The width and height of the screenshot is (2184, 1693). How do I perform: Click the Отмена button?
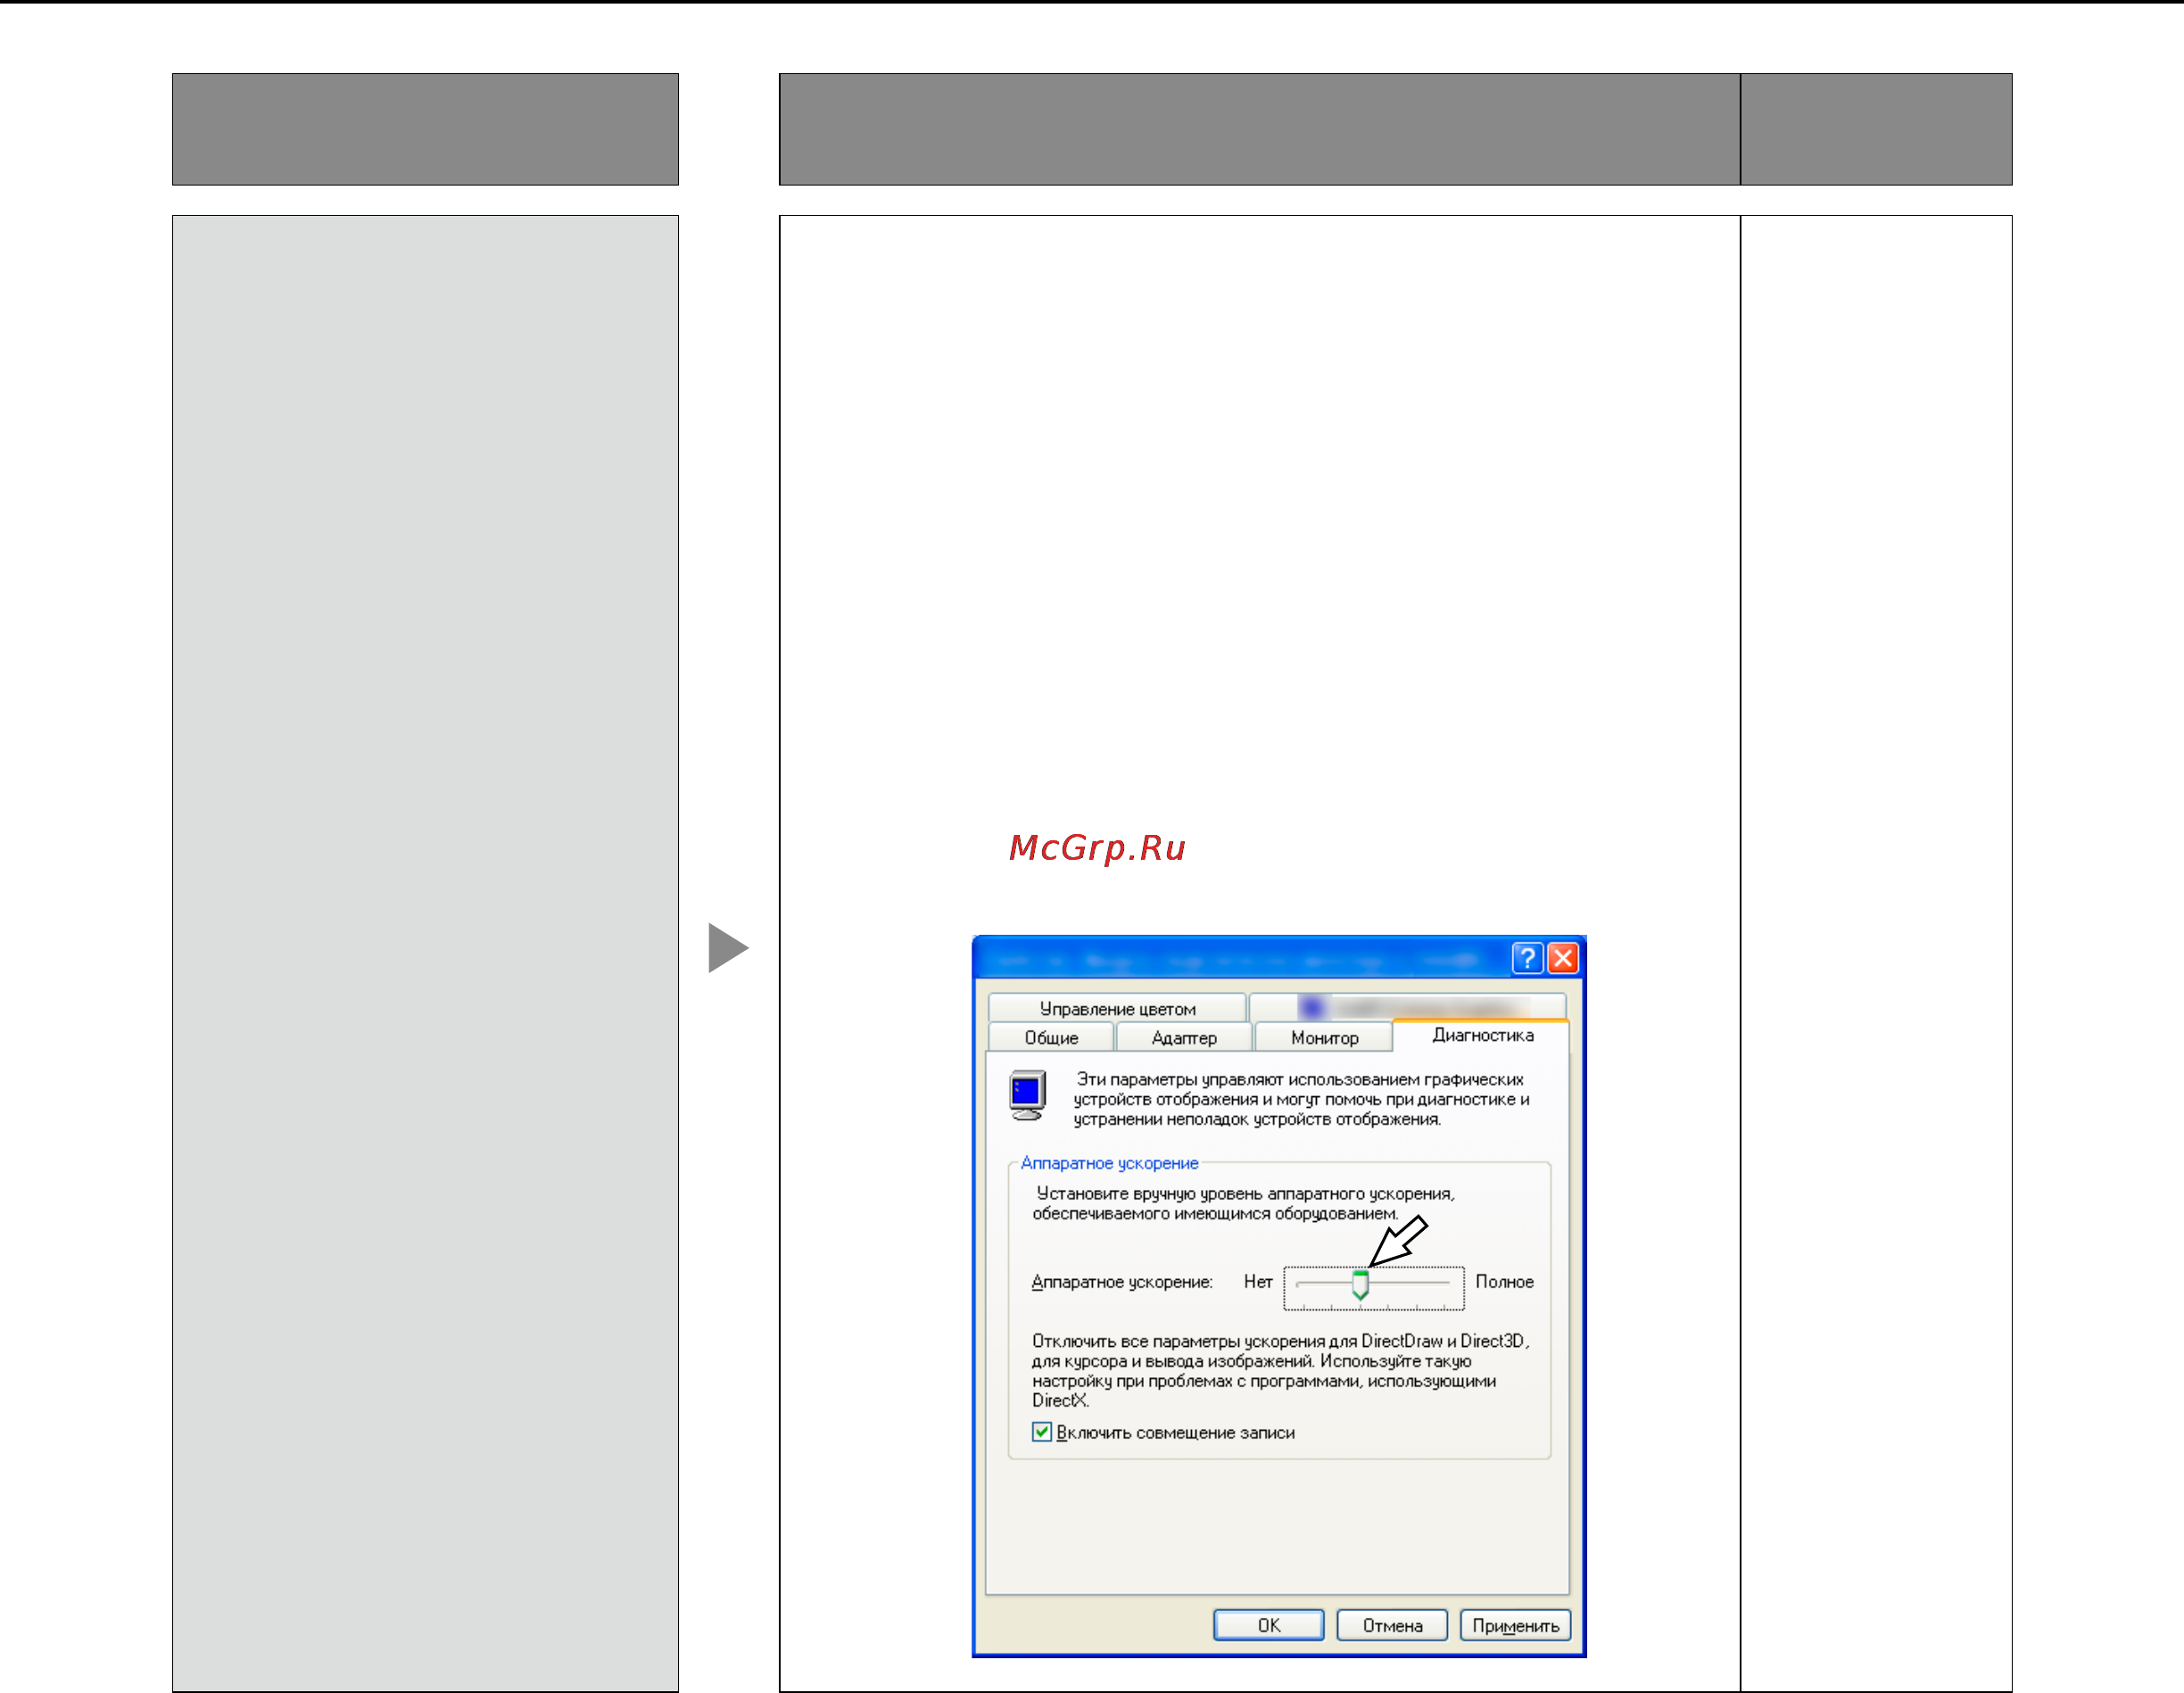click(1392, 1625)
